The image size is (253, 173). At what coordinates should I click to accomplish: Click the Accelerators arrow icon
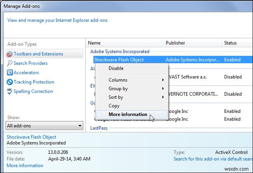10,73
